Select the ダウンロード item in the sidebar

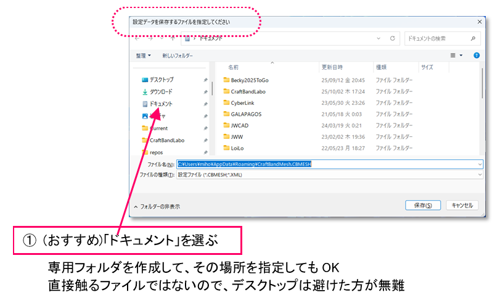(160, 91)
